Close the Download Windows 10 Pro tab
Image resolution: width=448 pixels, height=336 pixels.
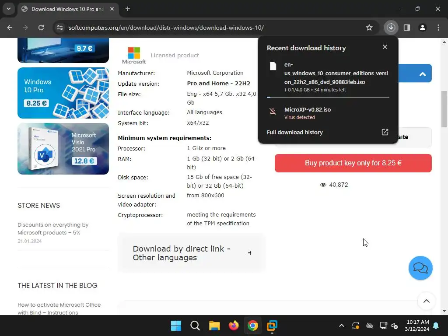[112, 9]
